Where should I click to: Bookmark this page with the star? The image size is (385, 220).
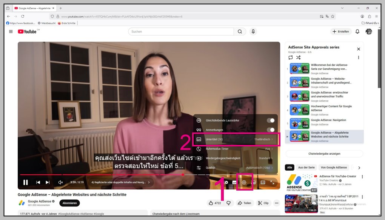333,17
